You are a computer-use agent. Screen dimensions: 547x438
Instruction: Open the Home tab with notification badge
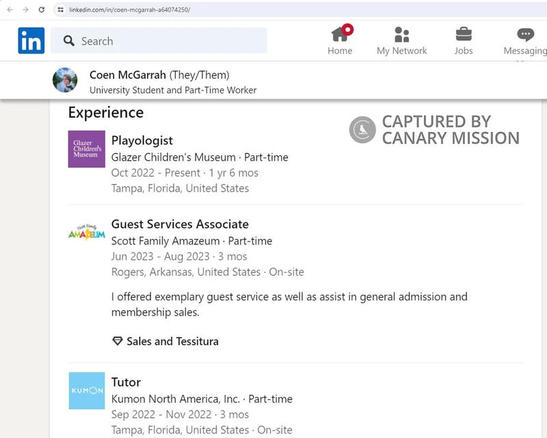(x=340, y=40)
